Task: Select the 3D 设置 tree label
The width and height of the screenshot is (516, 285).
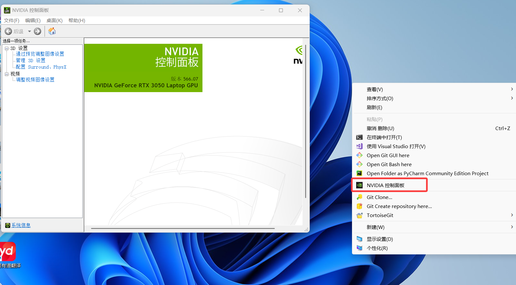Action: (x=19, y=48)
